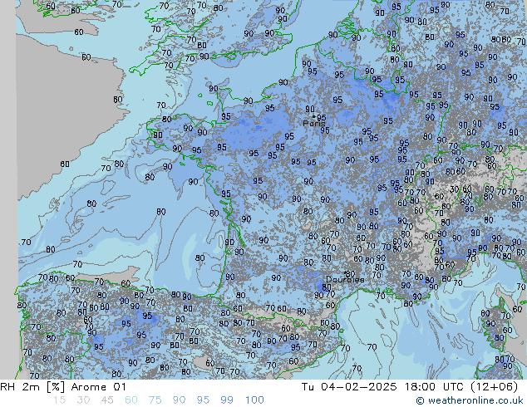Open the weatheronline.co.uk link

(475, 400)
